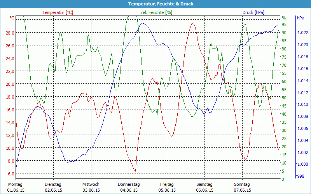Click the 0 humidity axis value
This screenshot has width=311, height=194.
pyautogui.click(x=283, y=179)
